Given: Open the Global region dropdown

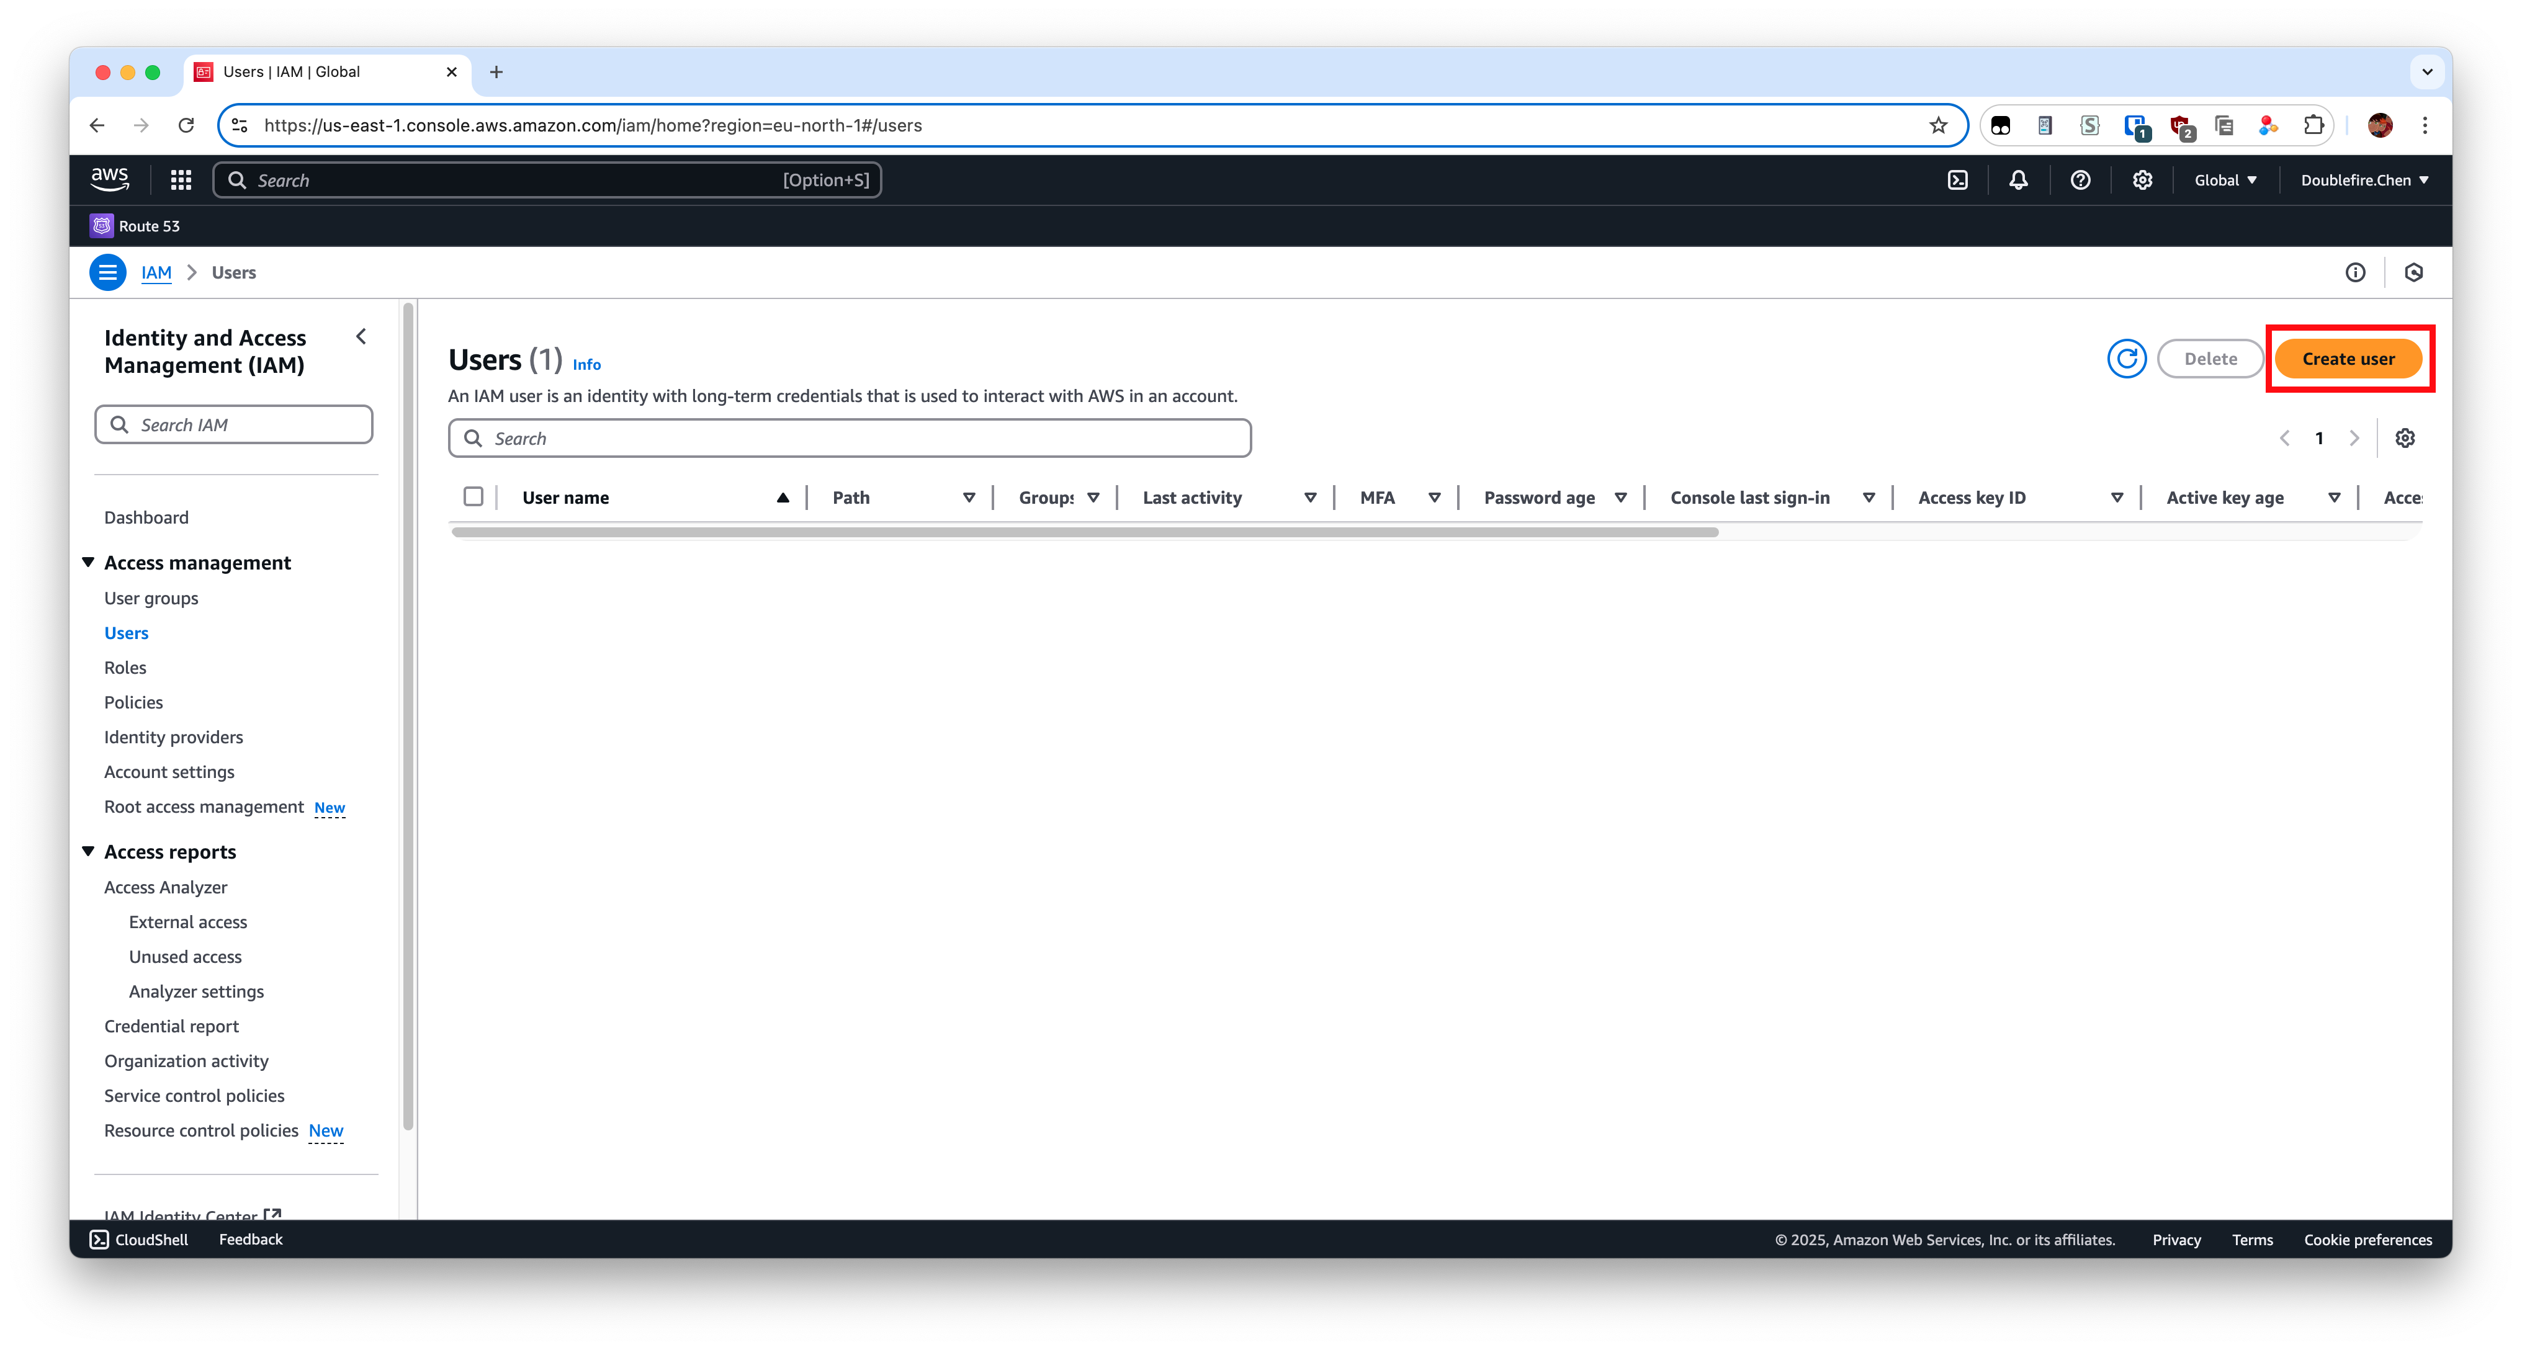Looking at the screenshot, I should point(2224,180).
